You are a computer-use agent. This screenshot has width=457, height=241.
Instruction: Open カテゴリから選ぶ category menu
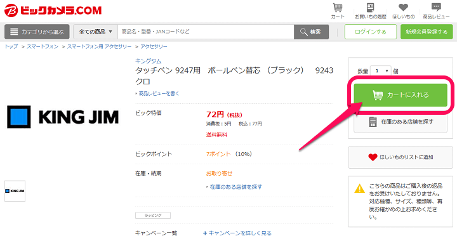pyautogui.click(x=37, y=32)
